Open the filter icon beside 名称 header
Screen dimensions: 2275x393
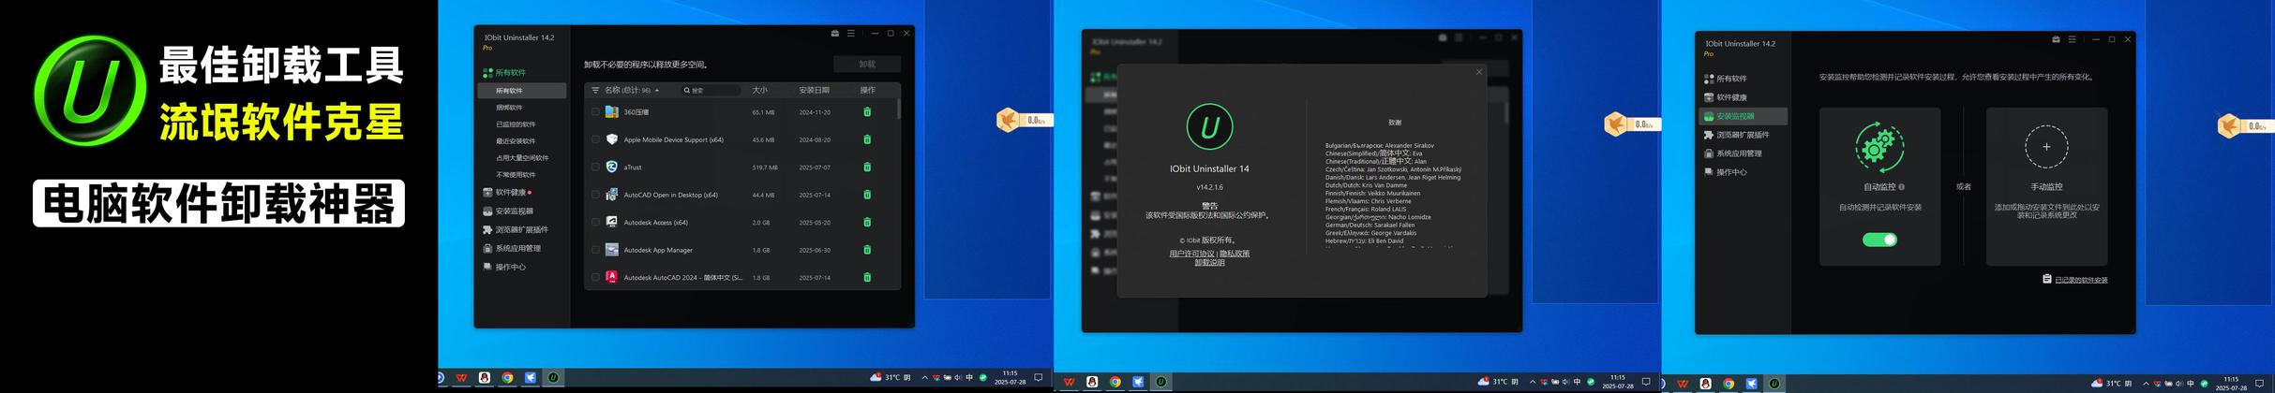click(x=595, y=91)
